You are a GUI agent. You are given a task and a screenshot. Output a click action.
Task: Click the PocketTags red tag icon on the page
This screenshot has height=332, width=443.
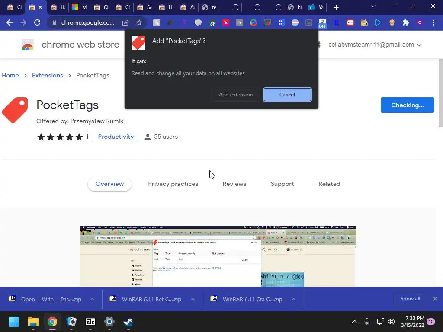click(15, 110)
